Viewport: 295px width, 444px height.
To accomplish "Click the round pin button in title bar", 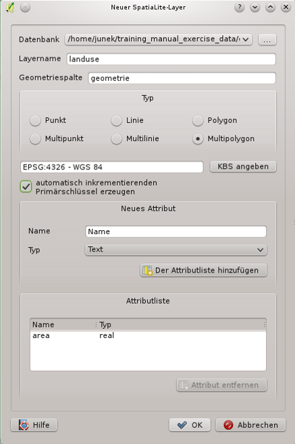I will coord(25,7).
